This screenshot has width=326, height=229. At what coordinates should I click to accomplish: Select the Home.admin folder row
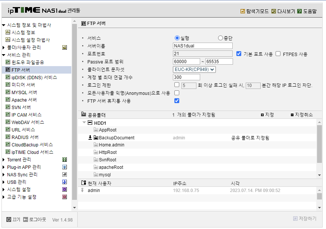197,145
